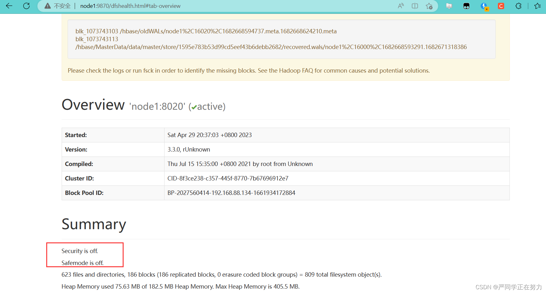Screen dimensions: 546x293
Task: Add this page to favorites
Action: click(429, 6)
